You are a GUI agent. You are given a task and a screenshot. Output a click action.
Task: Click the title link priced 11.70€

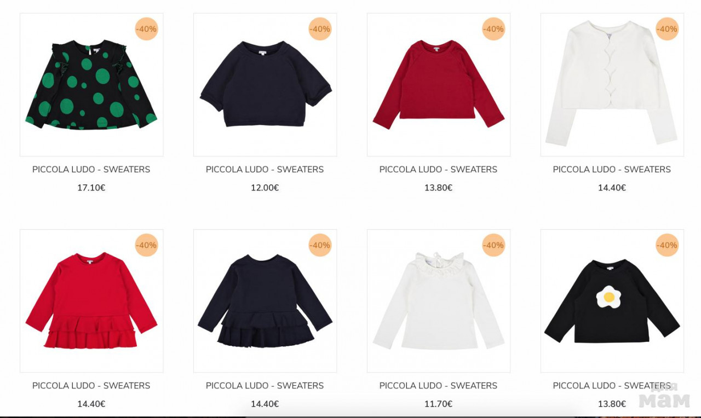439,386
